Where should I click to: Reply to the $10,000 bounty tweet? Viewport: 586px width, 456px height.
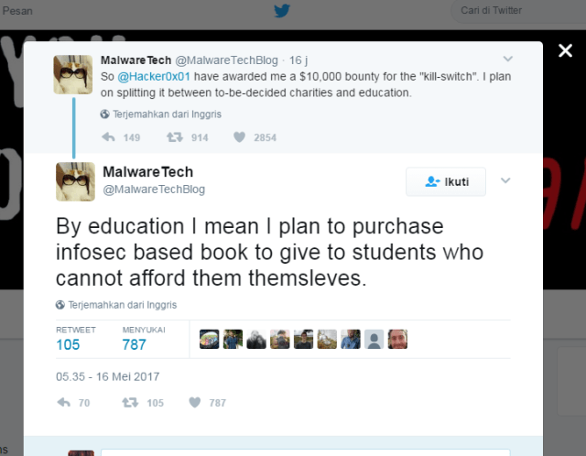click(108, 137)
